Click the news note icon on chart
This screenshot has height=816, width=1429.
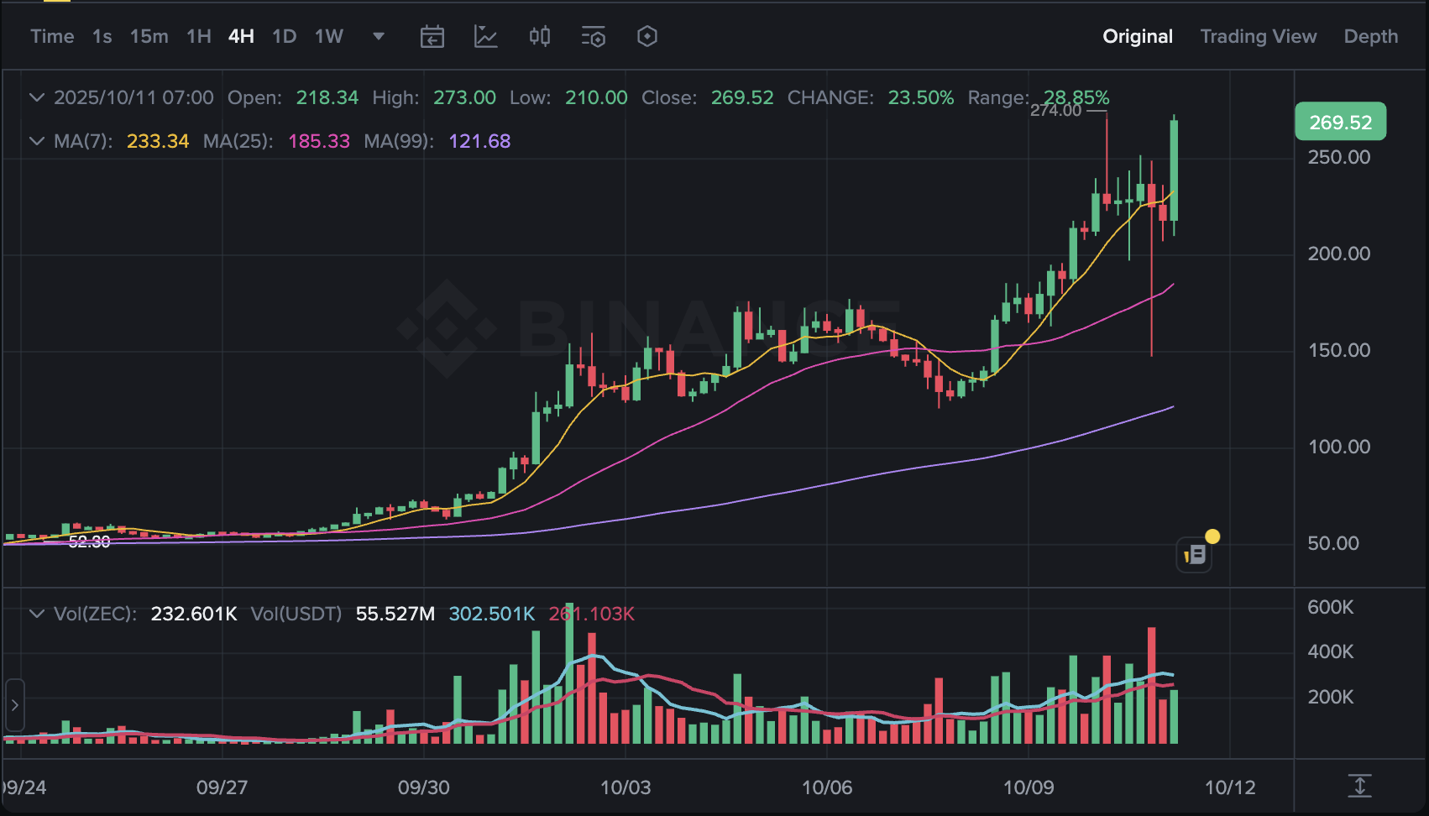(x=1194, y=554)
